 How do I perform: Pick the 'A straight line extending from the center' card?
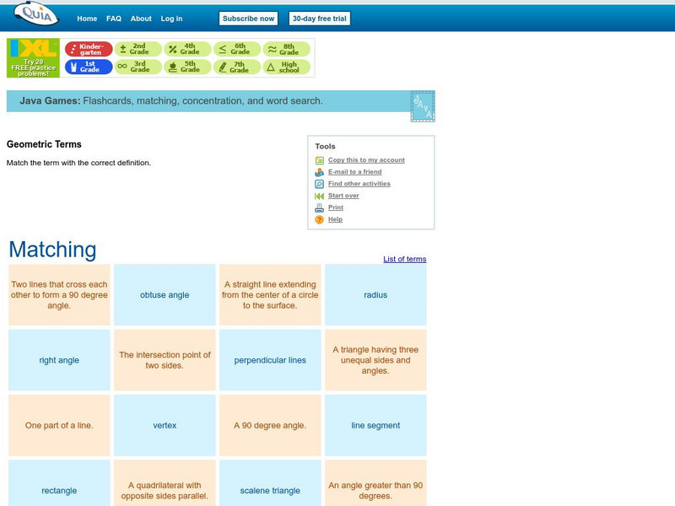pyautogui.click(x=270, y=294)
